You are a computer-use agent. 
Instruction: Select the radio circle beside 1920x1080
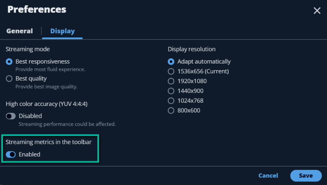[171, 81]
